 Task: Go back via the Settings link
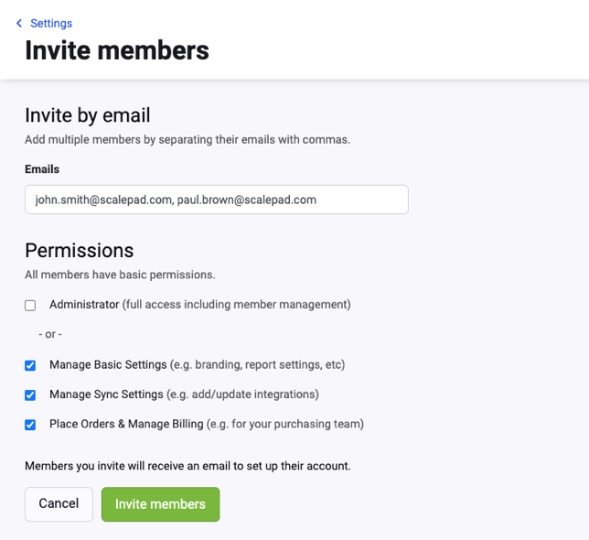tap(51, 23)
